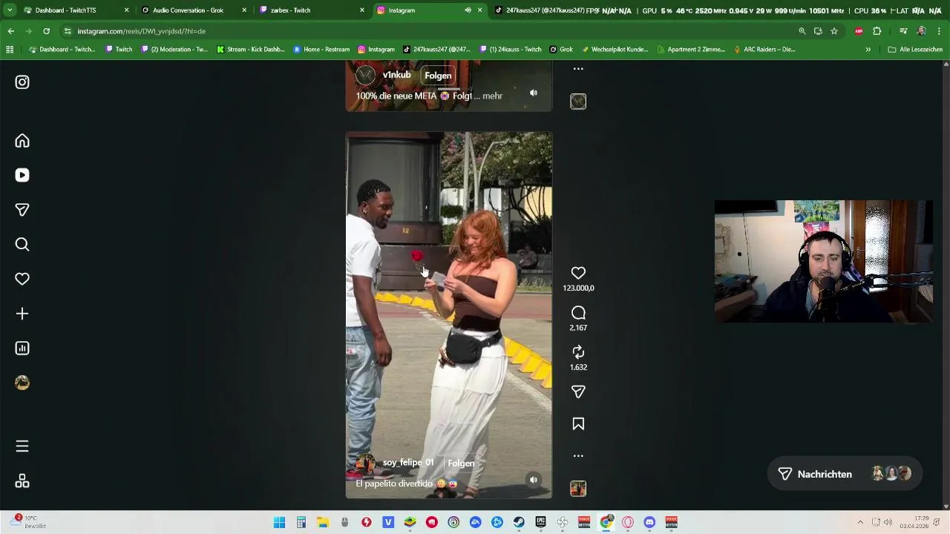Open Grok bookmark

[x=561, y=50]
